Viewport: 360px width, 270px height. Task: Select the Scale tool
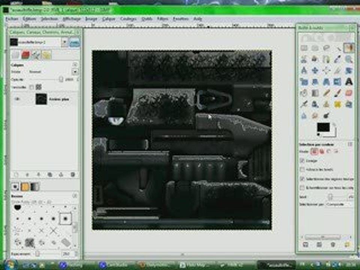coord(304,81)
